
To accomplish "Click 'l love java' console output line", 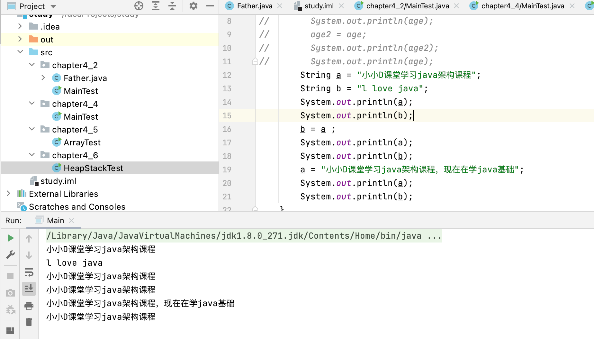I will 75,263.
